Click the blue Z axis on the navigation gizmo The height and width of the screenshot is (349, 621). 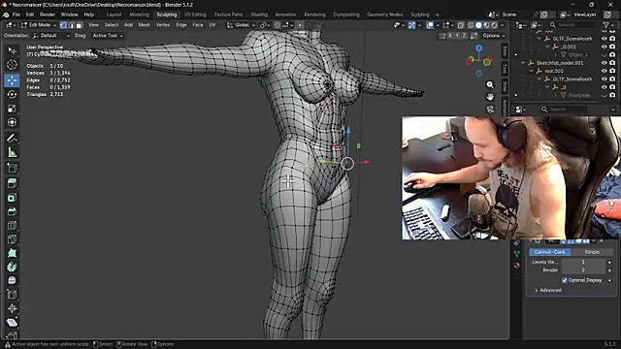click(x=479, y=48)
